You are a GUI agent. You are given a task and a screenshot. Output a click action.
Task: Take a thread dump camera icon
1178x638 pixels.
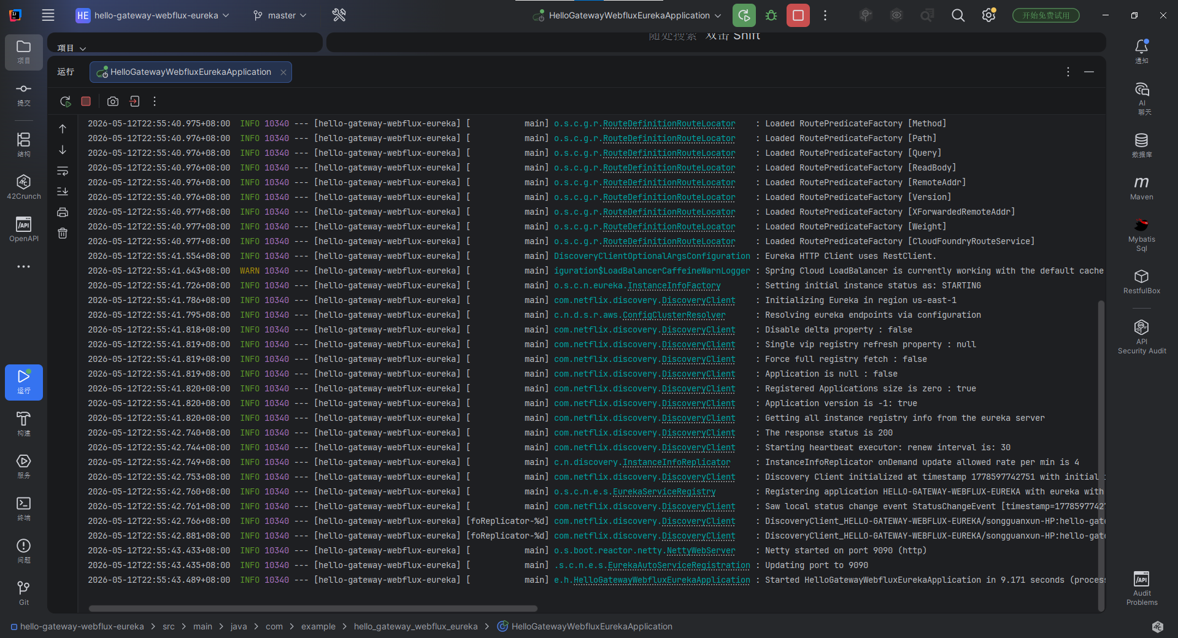click(x=113, y=101)
